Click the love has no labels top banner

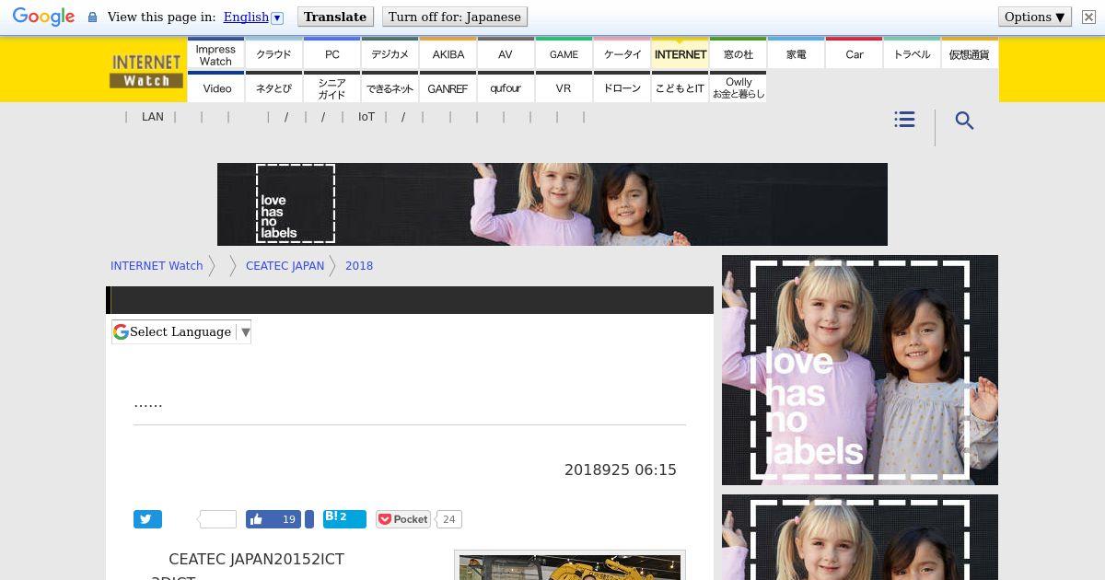click(552, 204)
